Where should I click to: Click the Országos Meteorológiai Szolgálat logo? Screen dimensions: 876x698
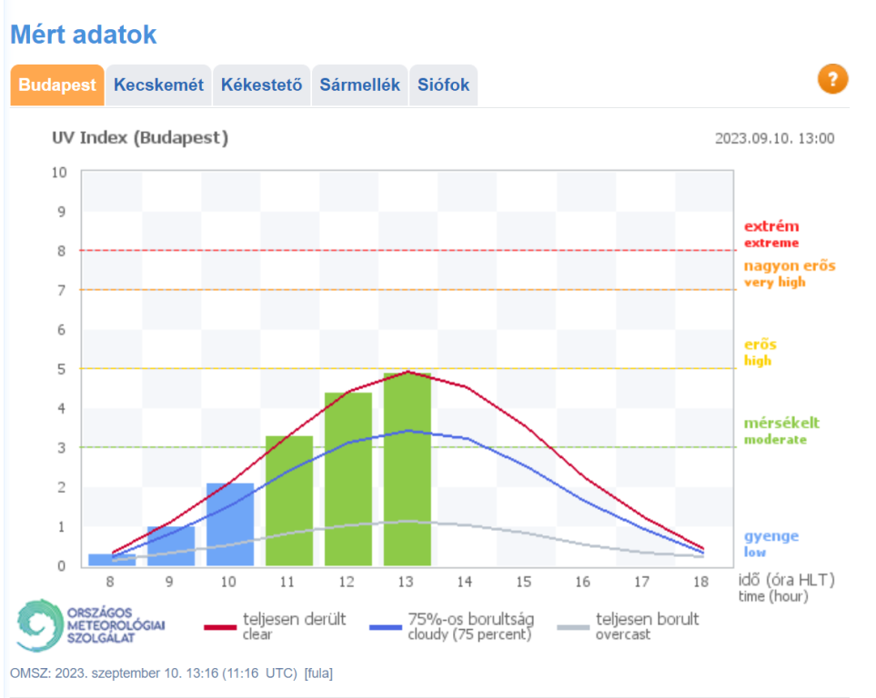pyautogui.click(x=91, y=626)
